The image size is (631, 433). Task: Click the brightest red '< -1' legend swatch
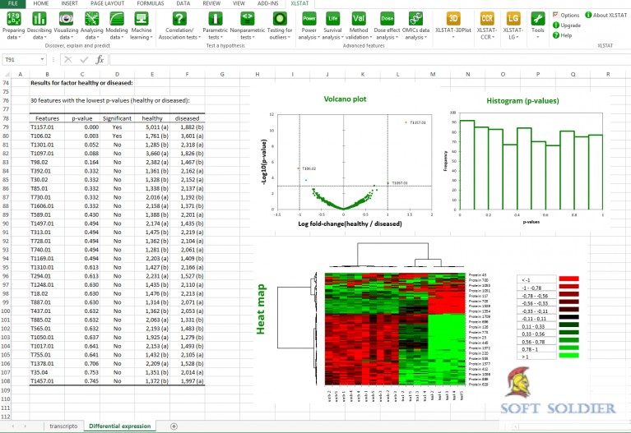(x=568, y=279)
